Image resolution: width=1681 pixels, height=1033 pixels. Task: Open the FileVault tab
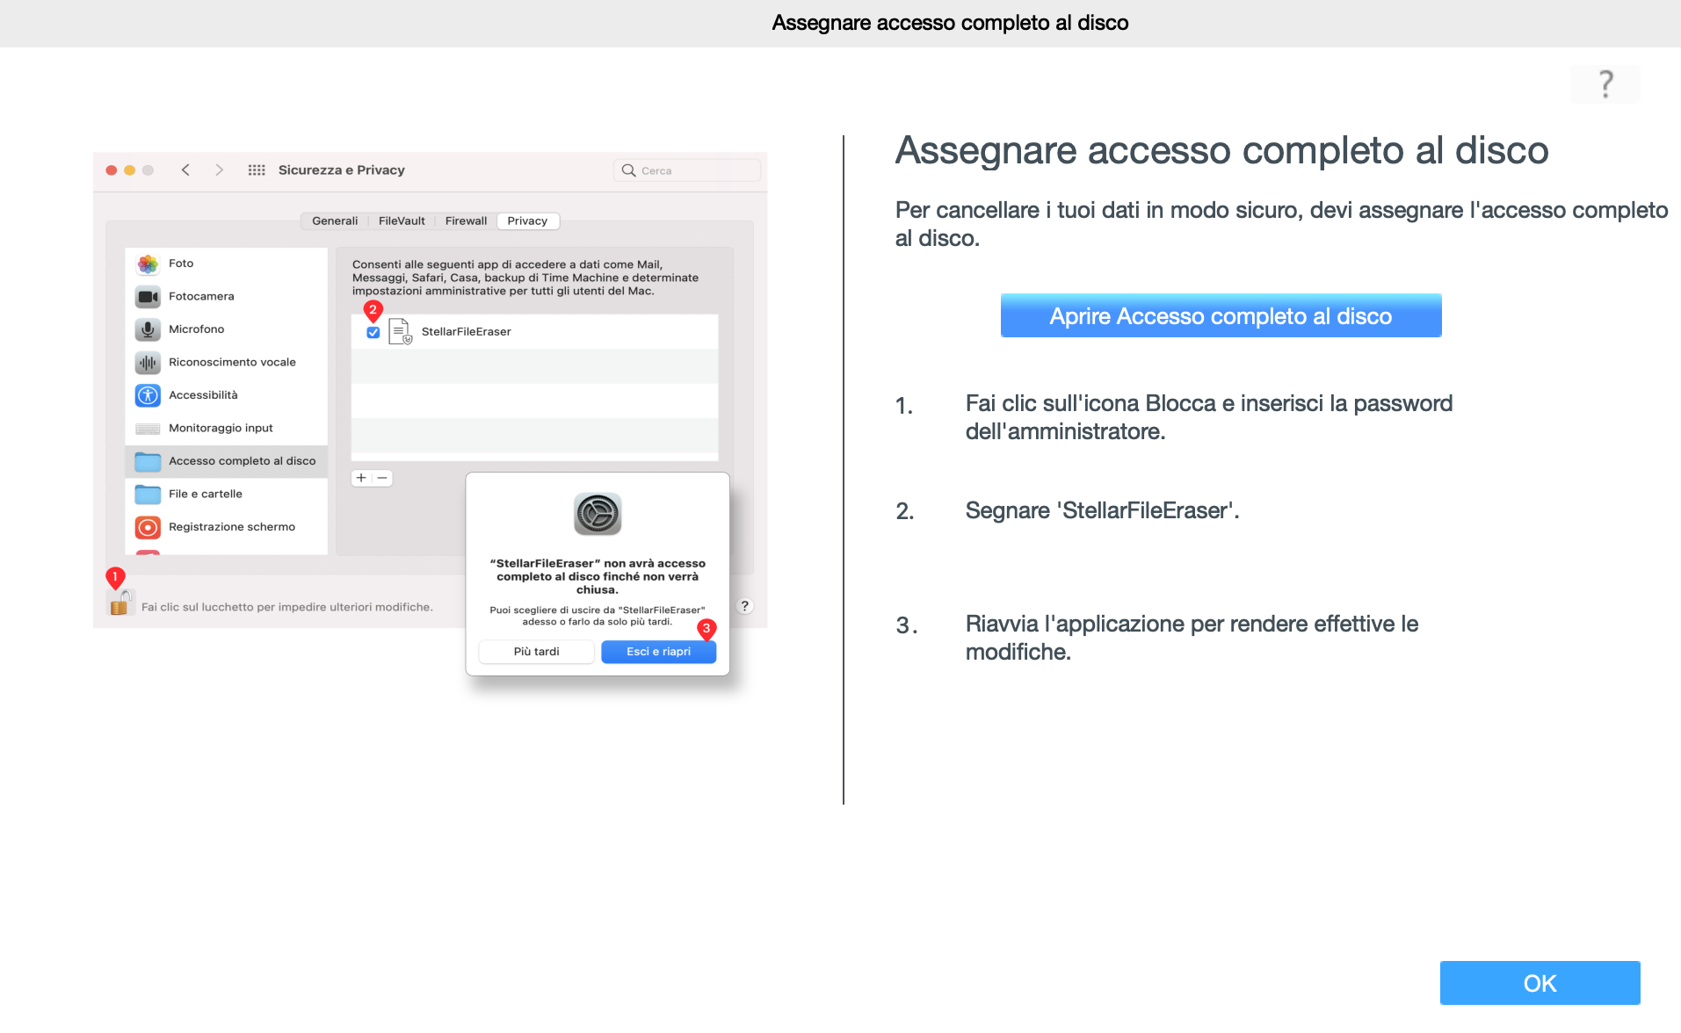[402, 221]
